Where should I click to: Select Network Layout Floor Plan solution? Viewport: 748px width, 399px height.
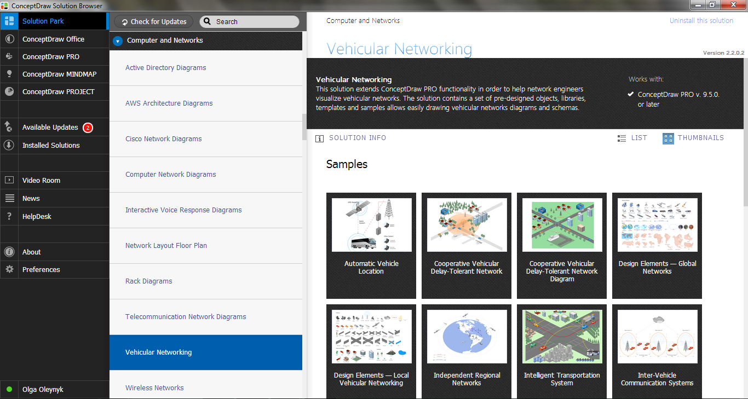tap(206, 246)
